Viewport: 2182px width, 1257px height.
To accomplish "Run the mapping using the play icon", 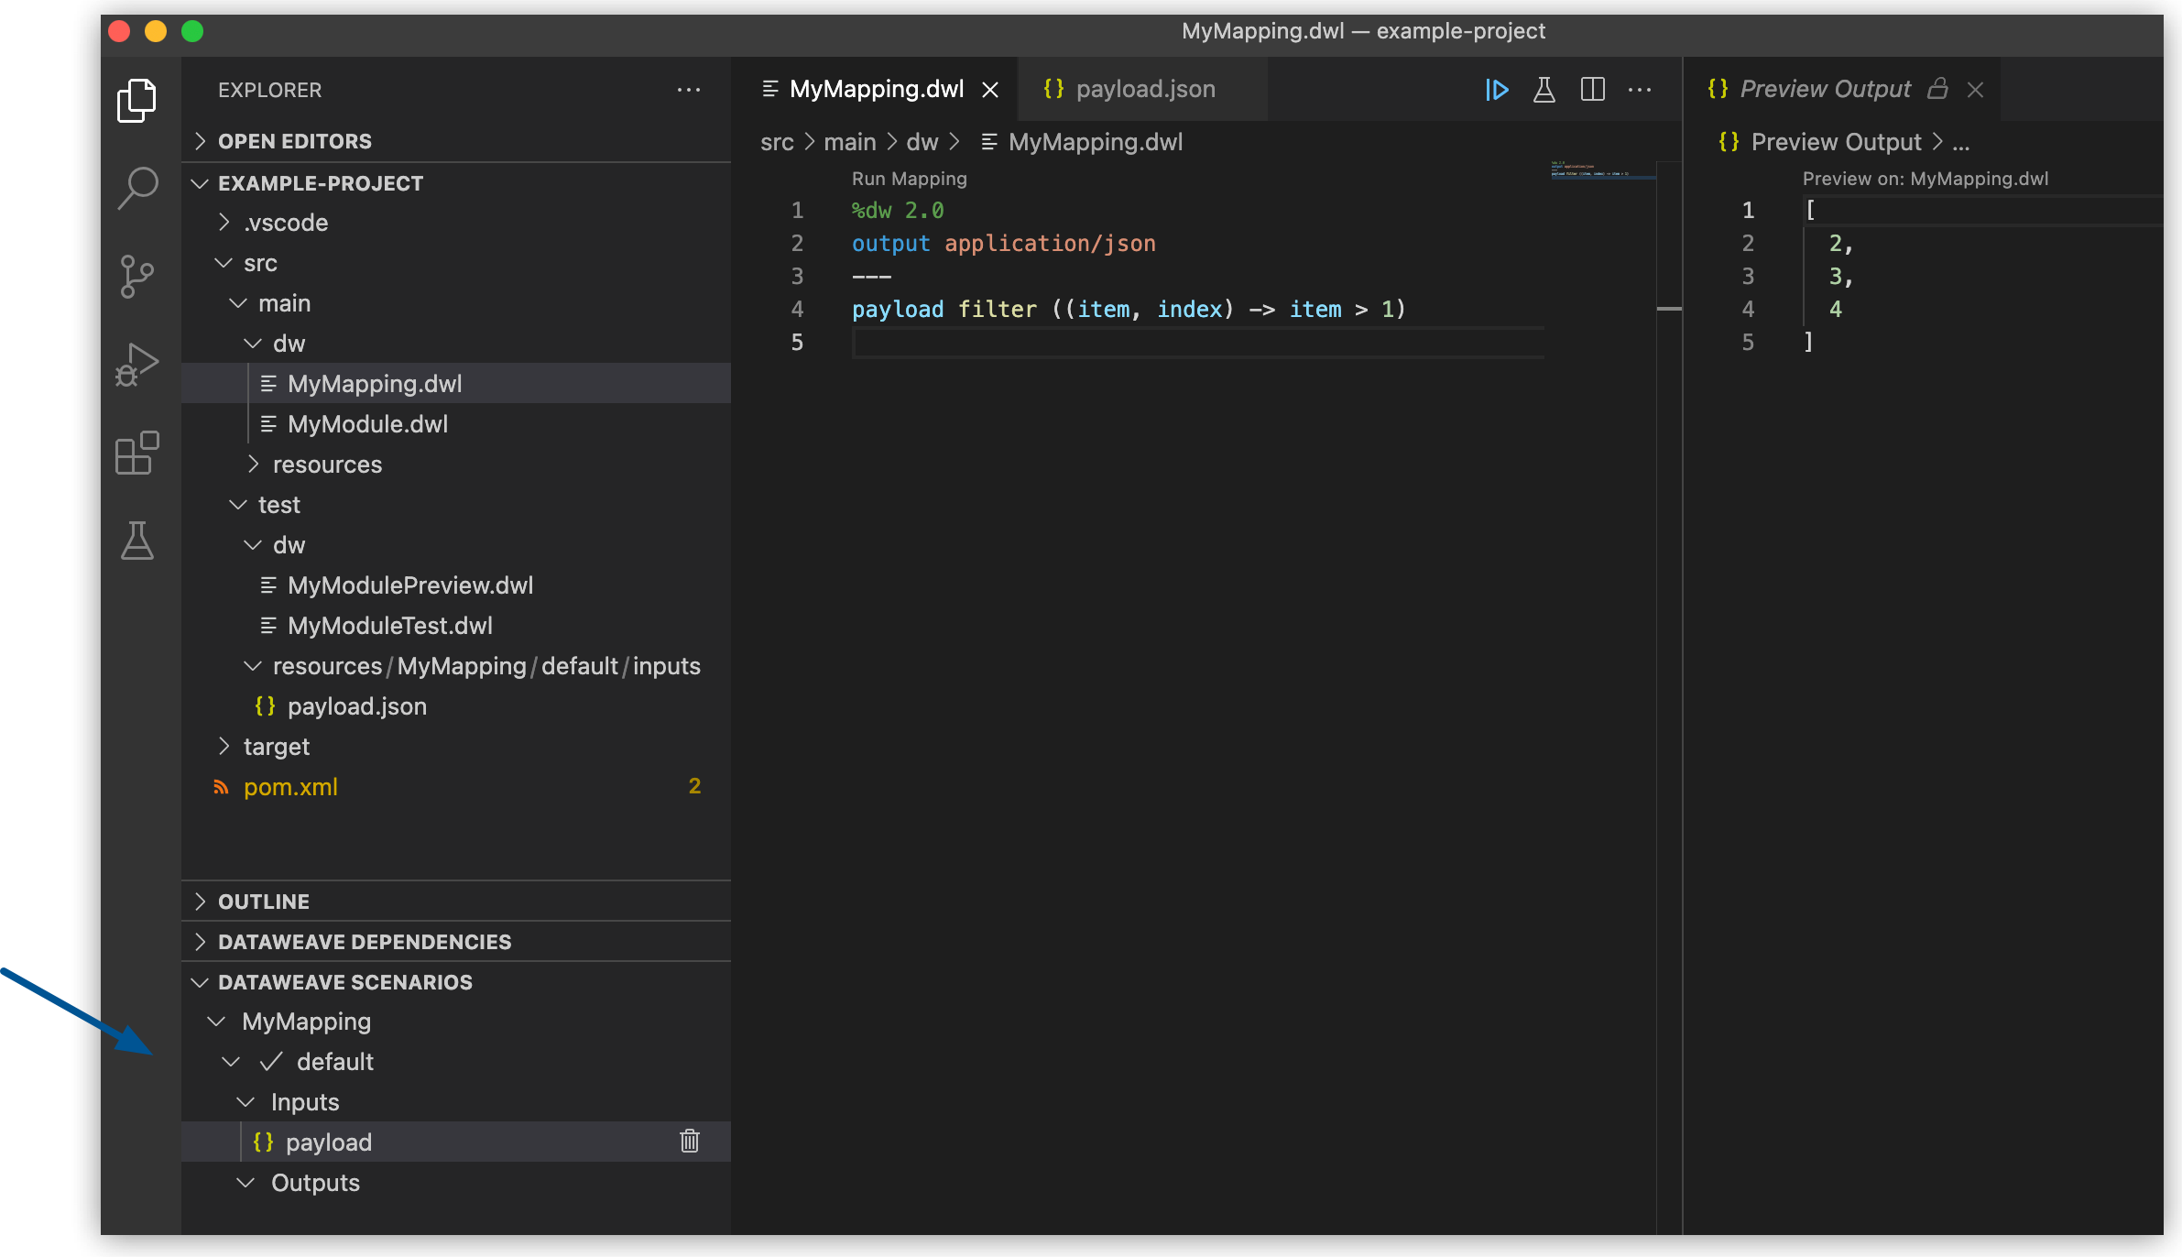I will click(1496, 89).
